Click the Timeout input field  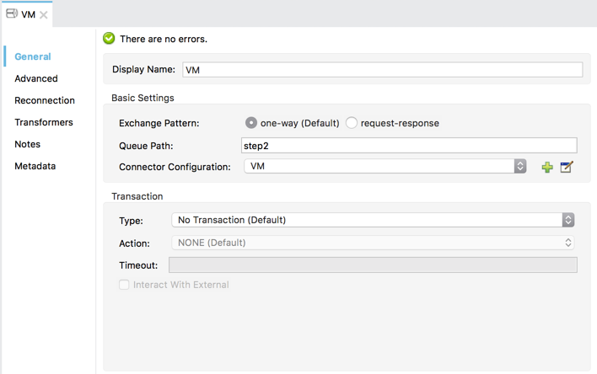click(x=373, y=265)
